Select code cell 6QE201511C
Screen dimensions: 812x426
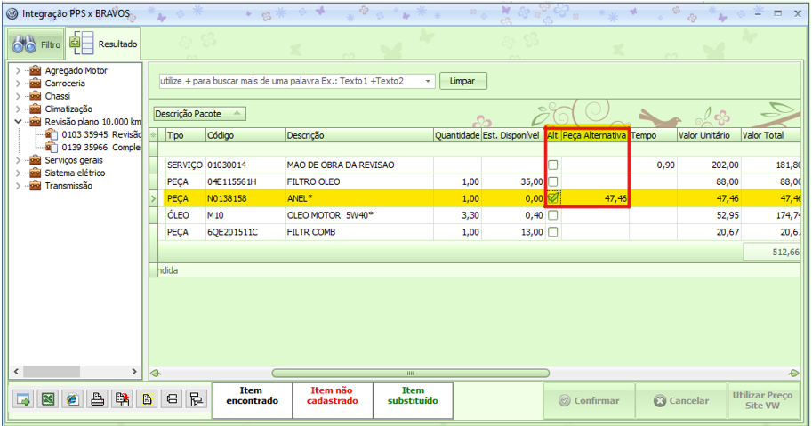(245, 232)
